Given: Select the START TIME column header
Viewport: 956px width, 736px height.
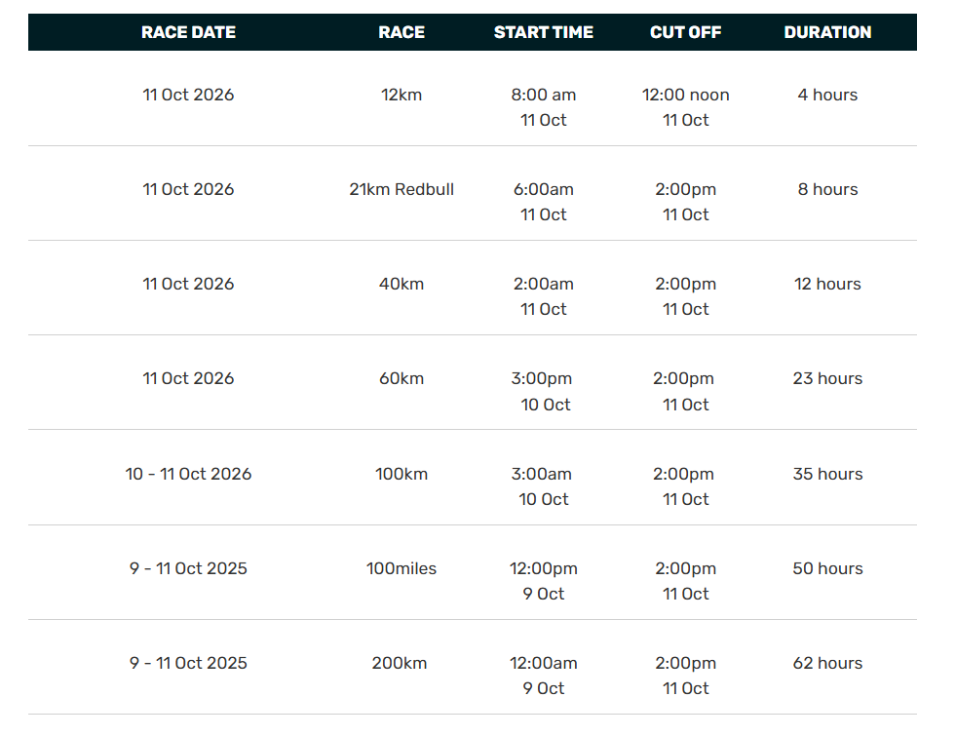Looking at the screenshot, I should [543, 32].
